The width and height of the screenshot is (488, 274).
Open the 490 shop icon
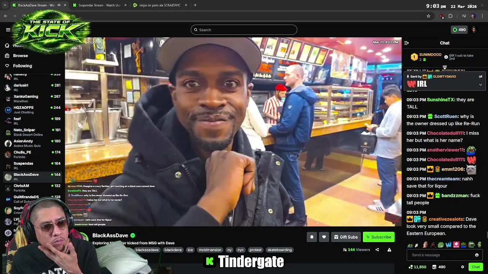click(439, 267)
